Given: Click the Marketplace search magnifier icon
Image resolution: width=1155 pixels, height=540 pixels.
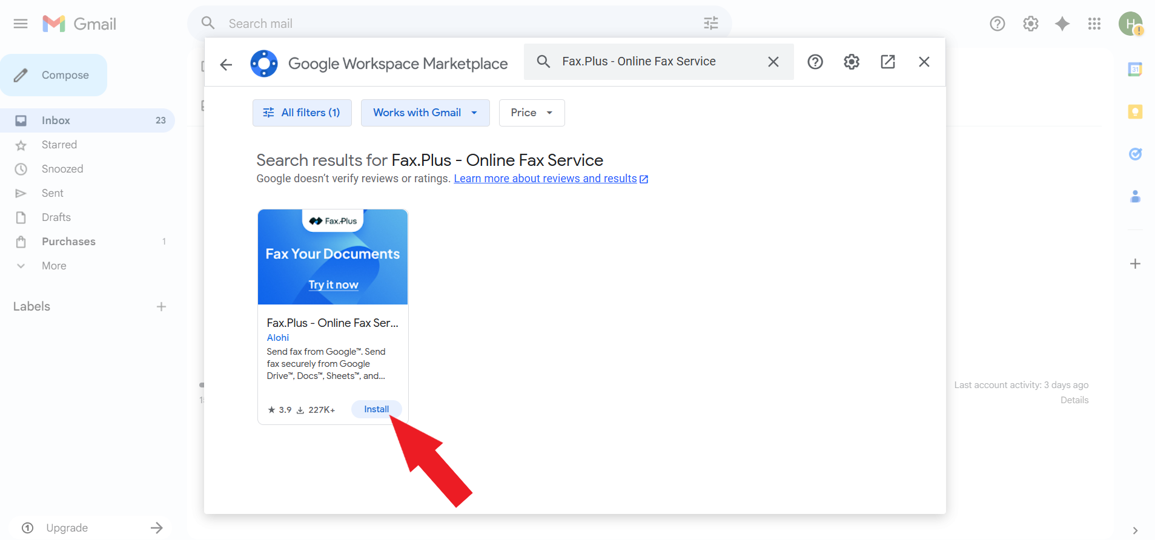Looking at the screenshot, I should point(543,62).
